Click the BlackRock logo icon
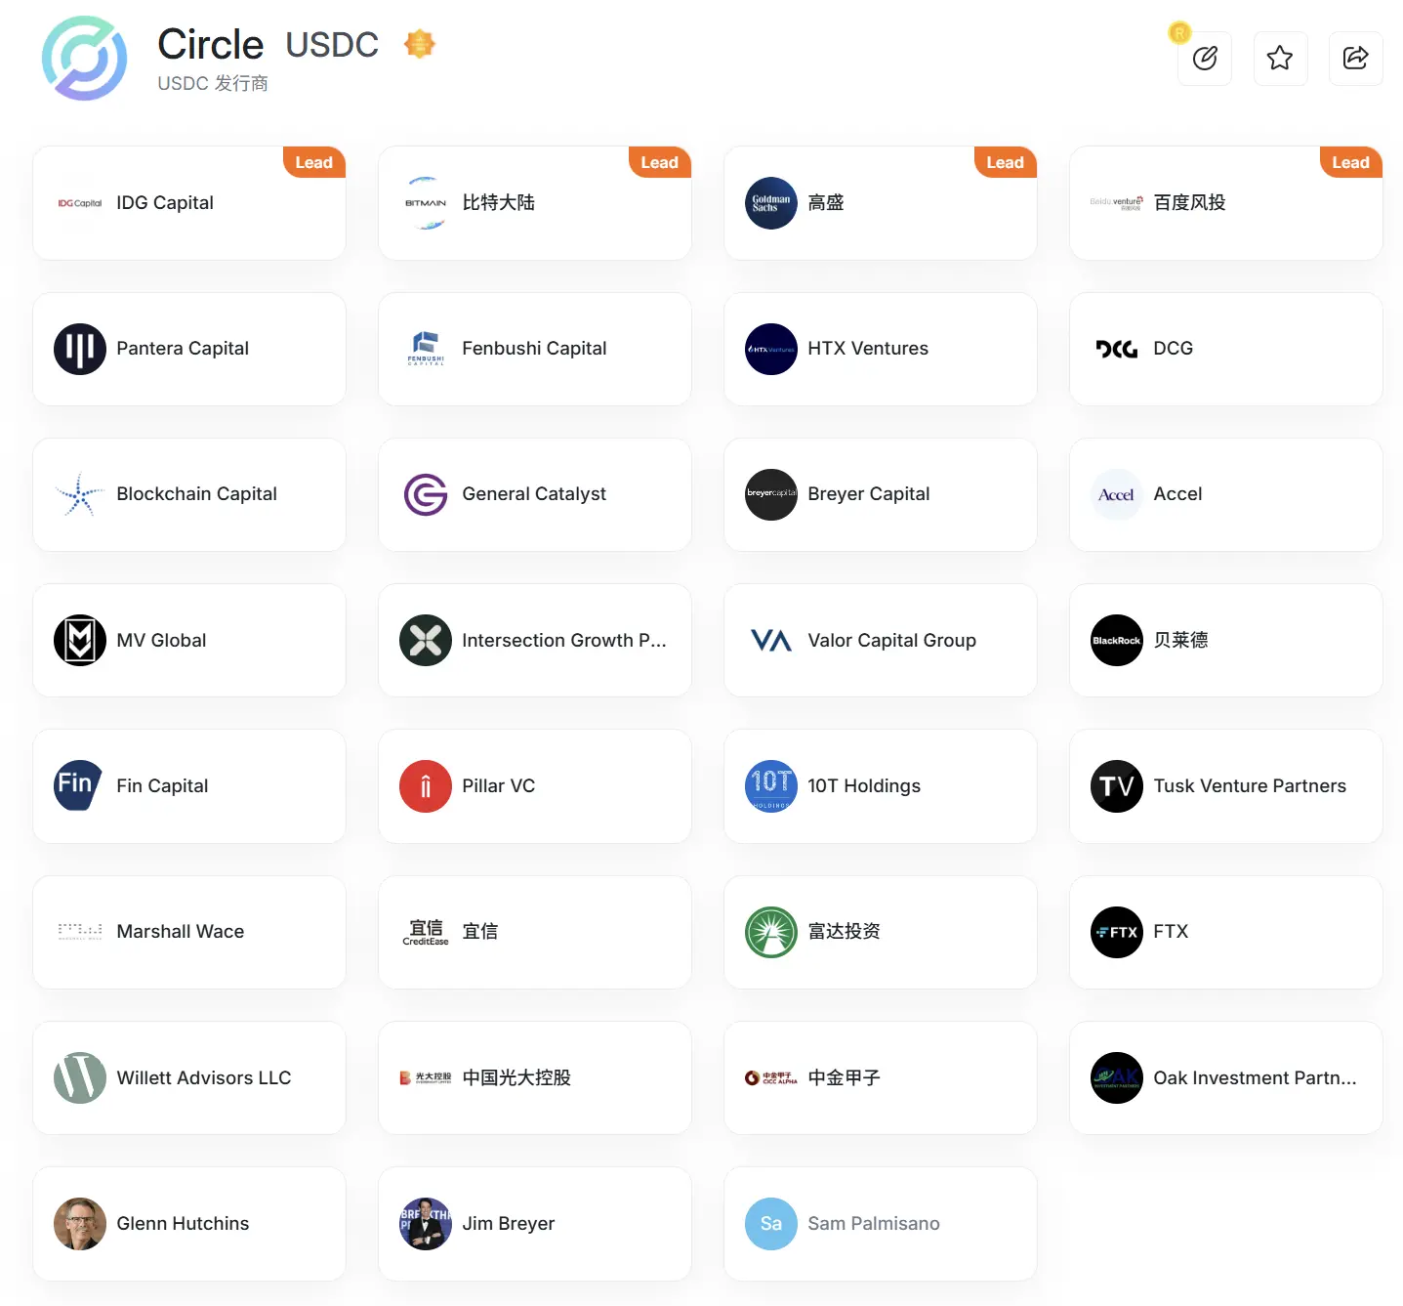The image size is (1403, 1306). (1116, 641)
